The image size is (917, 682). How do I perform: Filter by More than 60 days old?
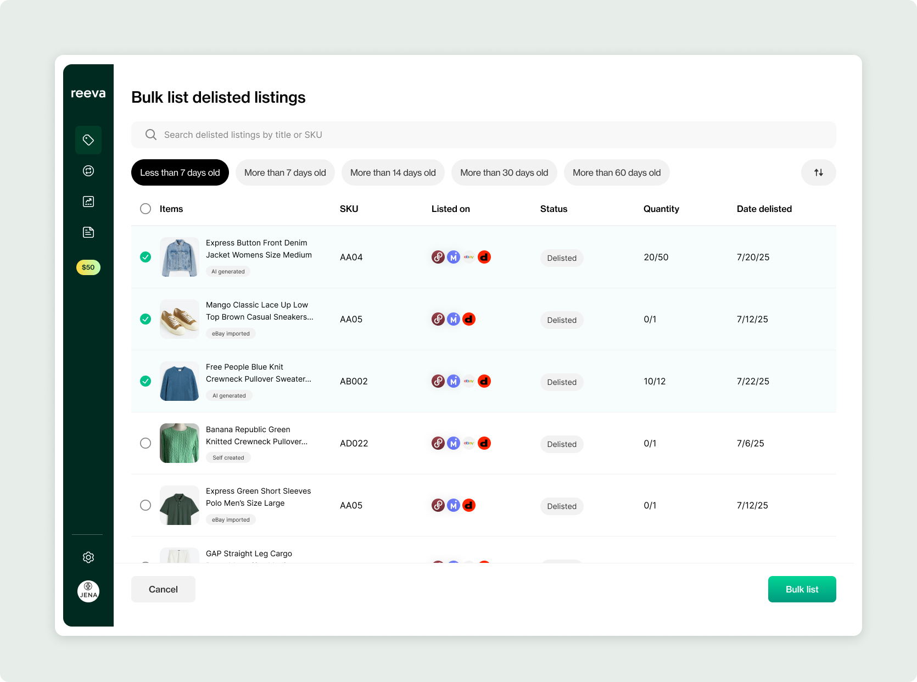[617, 172]
